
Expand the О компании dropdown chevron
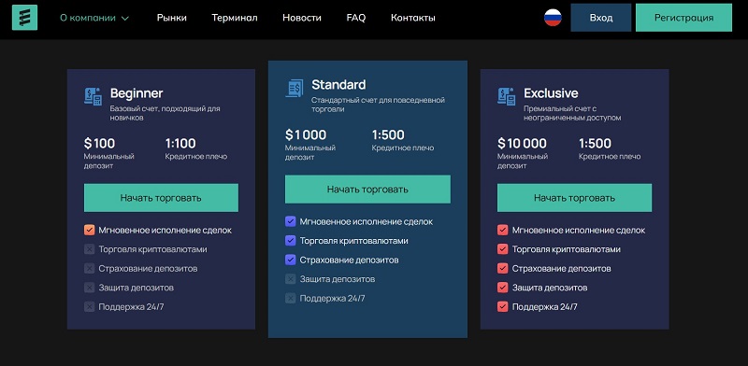coord(125,19)
